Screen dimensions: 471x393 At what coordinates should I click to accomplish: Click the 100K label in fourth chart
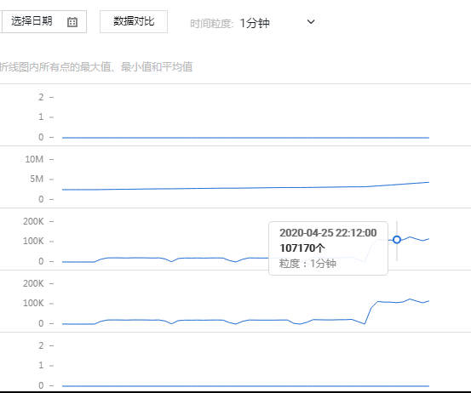[33, 303]
